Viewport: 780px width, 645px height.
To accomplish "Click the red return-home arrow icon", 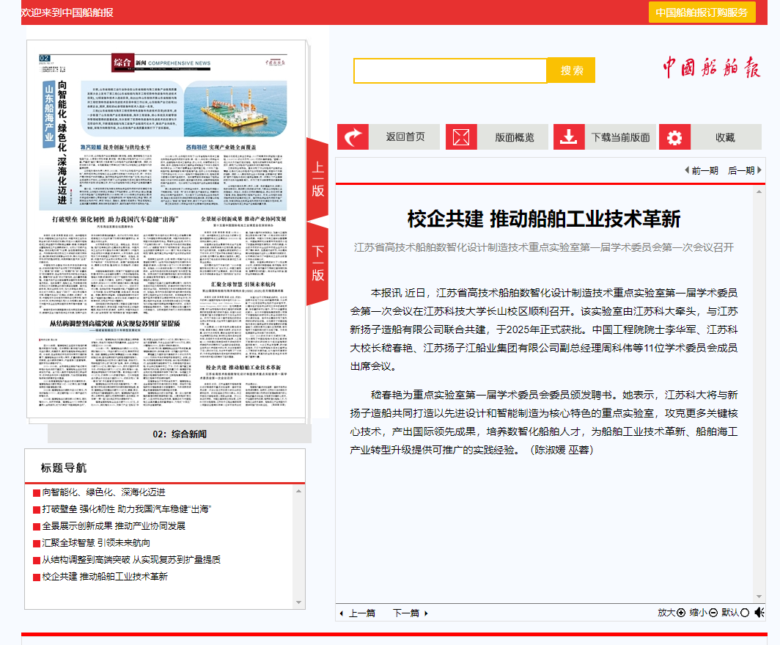I will (353, 137).
